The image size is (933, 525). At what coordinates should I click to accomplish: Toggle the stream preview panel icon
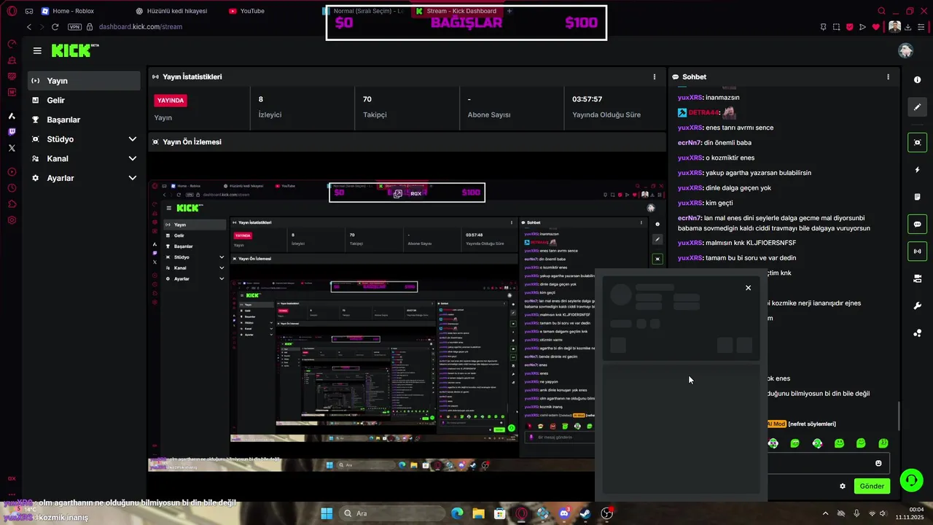click(917, 142)
